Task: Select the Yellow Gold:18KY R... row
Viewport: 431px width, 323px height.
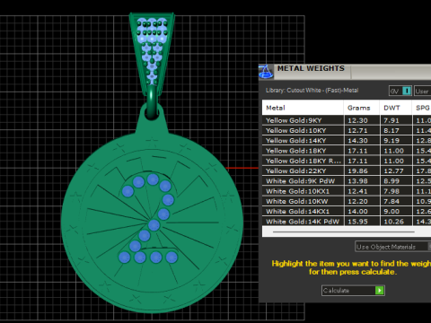Action: tap(347, 161)
